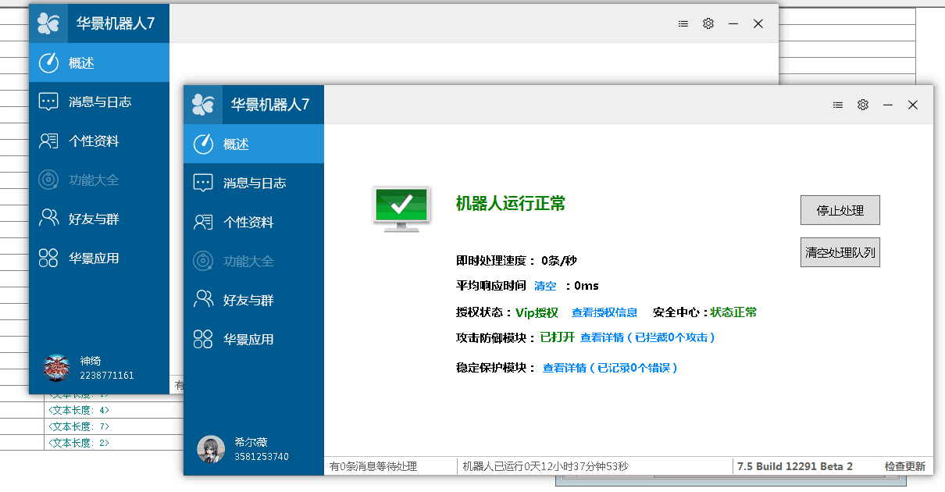Minimize the back 华景机器人7 window
This screenshot has width=945, height=492.
click(x=733, y=23)
